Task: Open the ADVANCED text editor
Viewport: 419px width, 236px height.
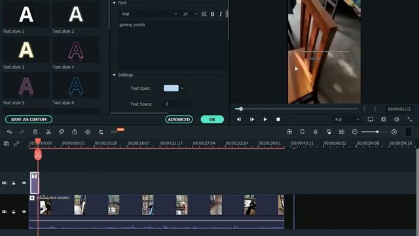Action: tap(179, 119)
